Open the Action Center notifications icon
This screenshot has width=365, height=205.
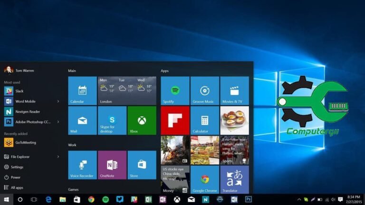(x=340, y=199)
